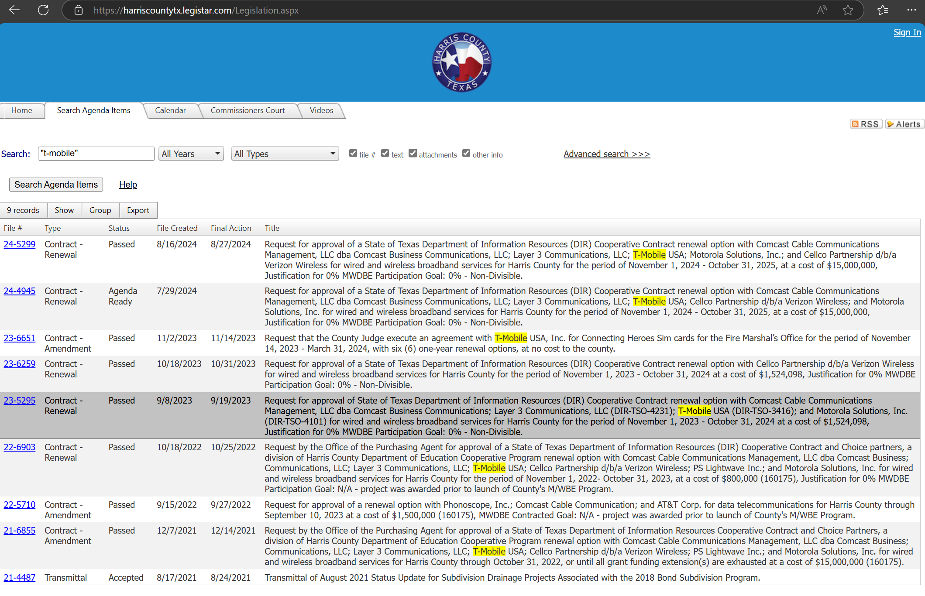Sort by the Status column header
The height and width of the screenshot is (596, 925).
tap(119, 228)
